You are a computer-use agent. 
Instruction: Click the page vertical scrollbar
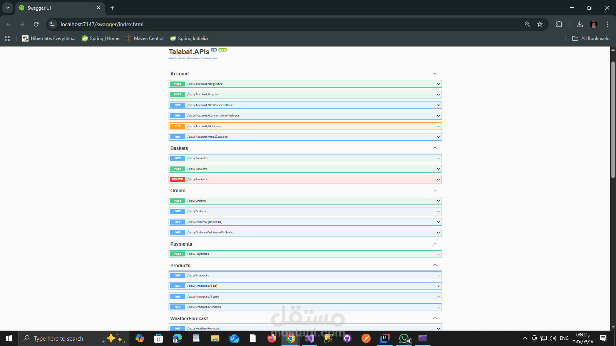(x=613, y=119)
